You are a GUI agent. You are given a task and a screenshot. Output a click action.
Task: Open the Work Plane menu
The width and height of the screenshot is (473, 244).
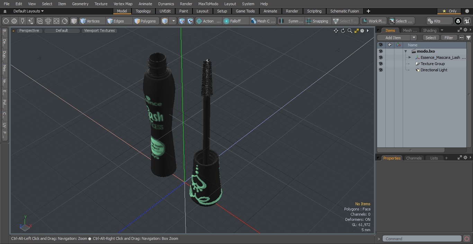click(373, 21)
